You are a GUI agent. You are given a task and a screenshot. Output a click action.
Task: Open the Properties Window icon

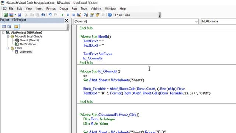point(92,15)
